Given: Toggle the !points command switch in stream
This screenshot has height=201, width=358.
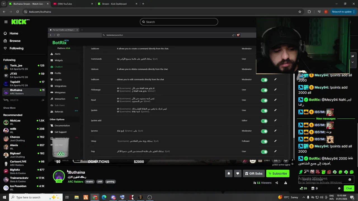Looking at the screenshot, I should coord(264,111).
